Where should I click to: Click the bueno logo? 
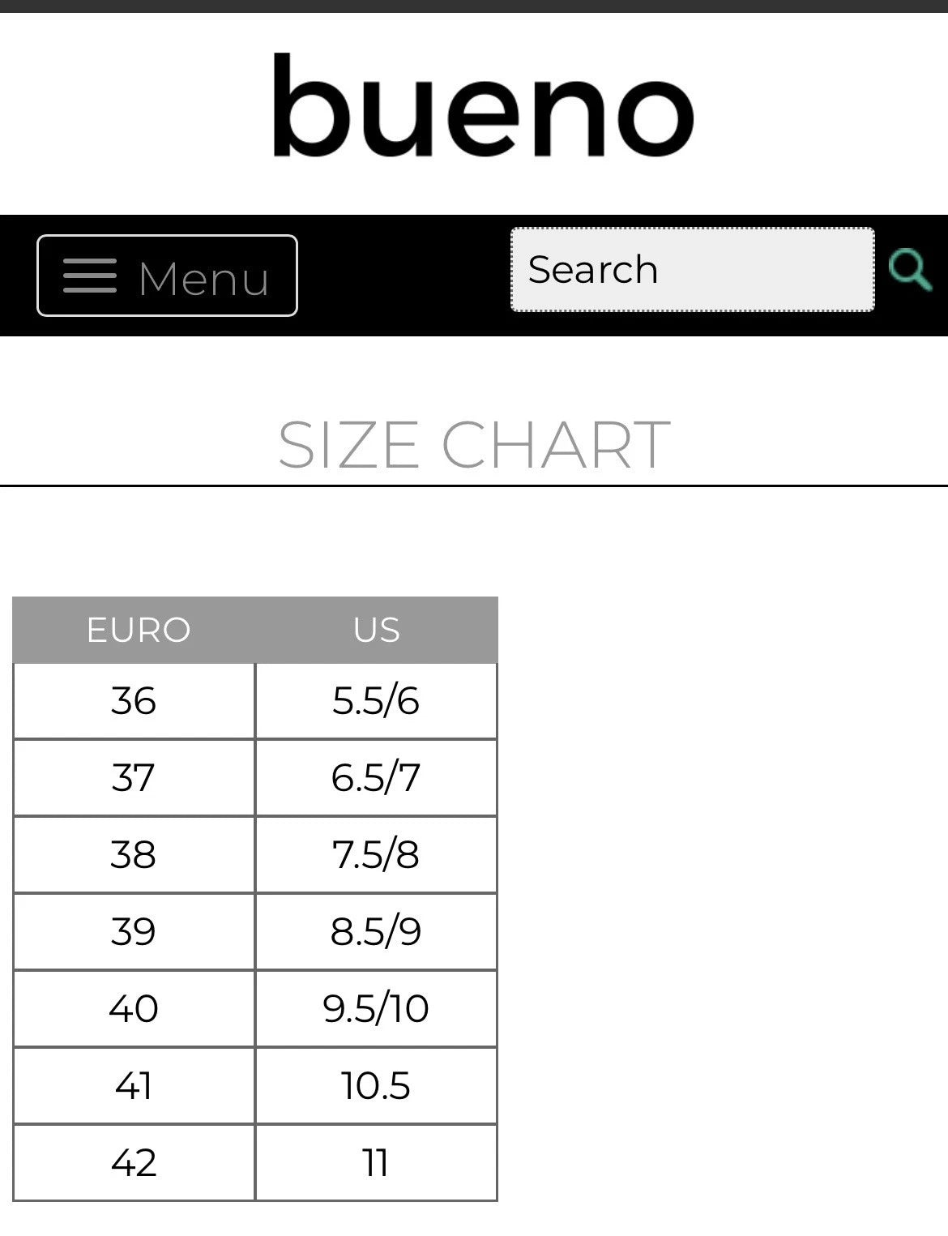483,107
